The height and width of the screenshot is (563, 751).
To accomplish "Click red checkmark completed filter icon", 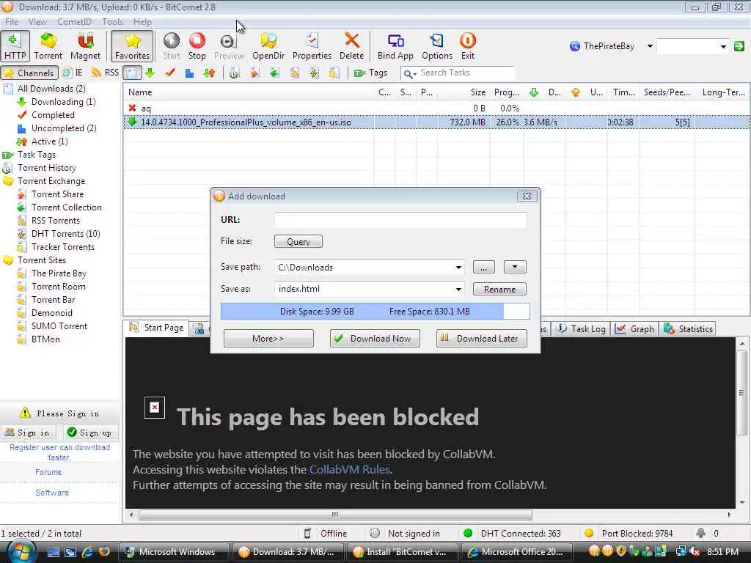I will tap(170, 73).
